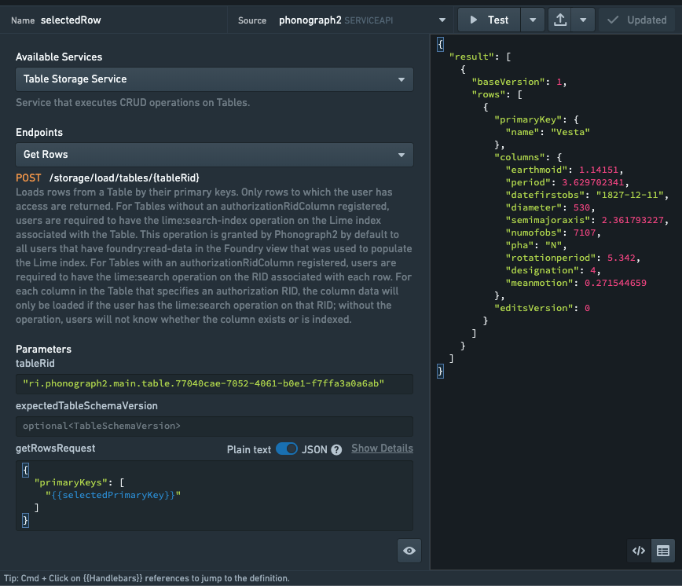Open the Test options dropdown arrow
The height and width of the screenshot is (586, 682).
coord(533,20)
